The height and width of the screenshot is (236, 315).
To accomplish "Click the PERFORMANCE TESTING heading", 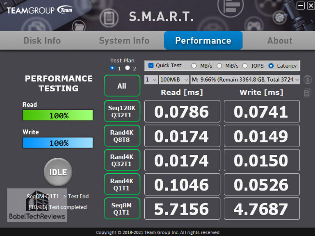I will click(59, 84).
